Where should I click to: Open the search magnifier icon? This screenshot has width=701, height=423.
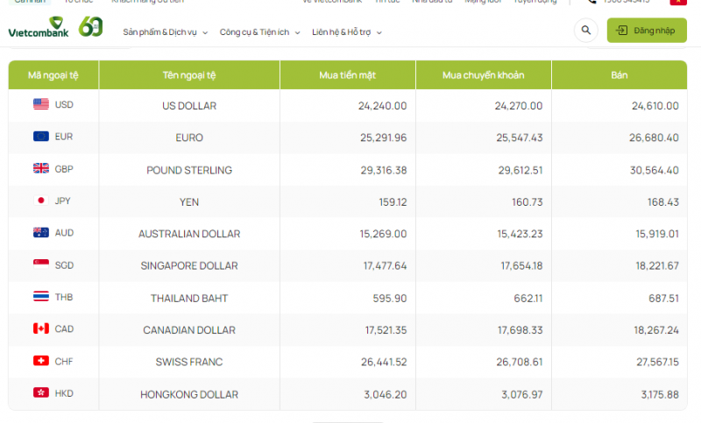coord(585,32)
